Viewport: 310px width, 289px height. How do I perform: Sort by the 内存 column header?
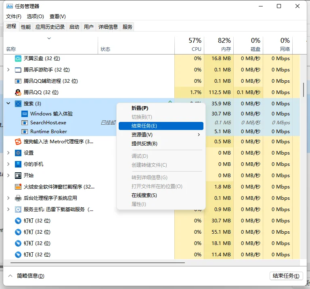tap(219, 45)
